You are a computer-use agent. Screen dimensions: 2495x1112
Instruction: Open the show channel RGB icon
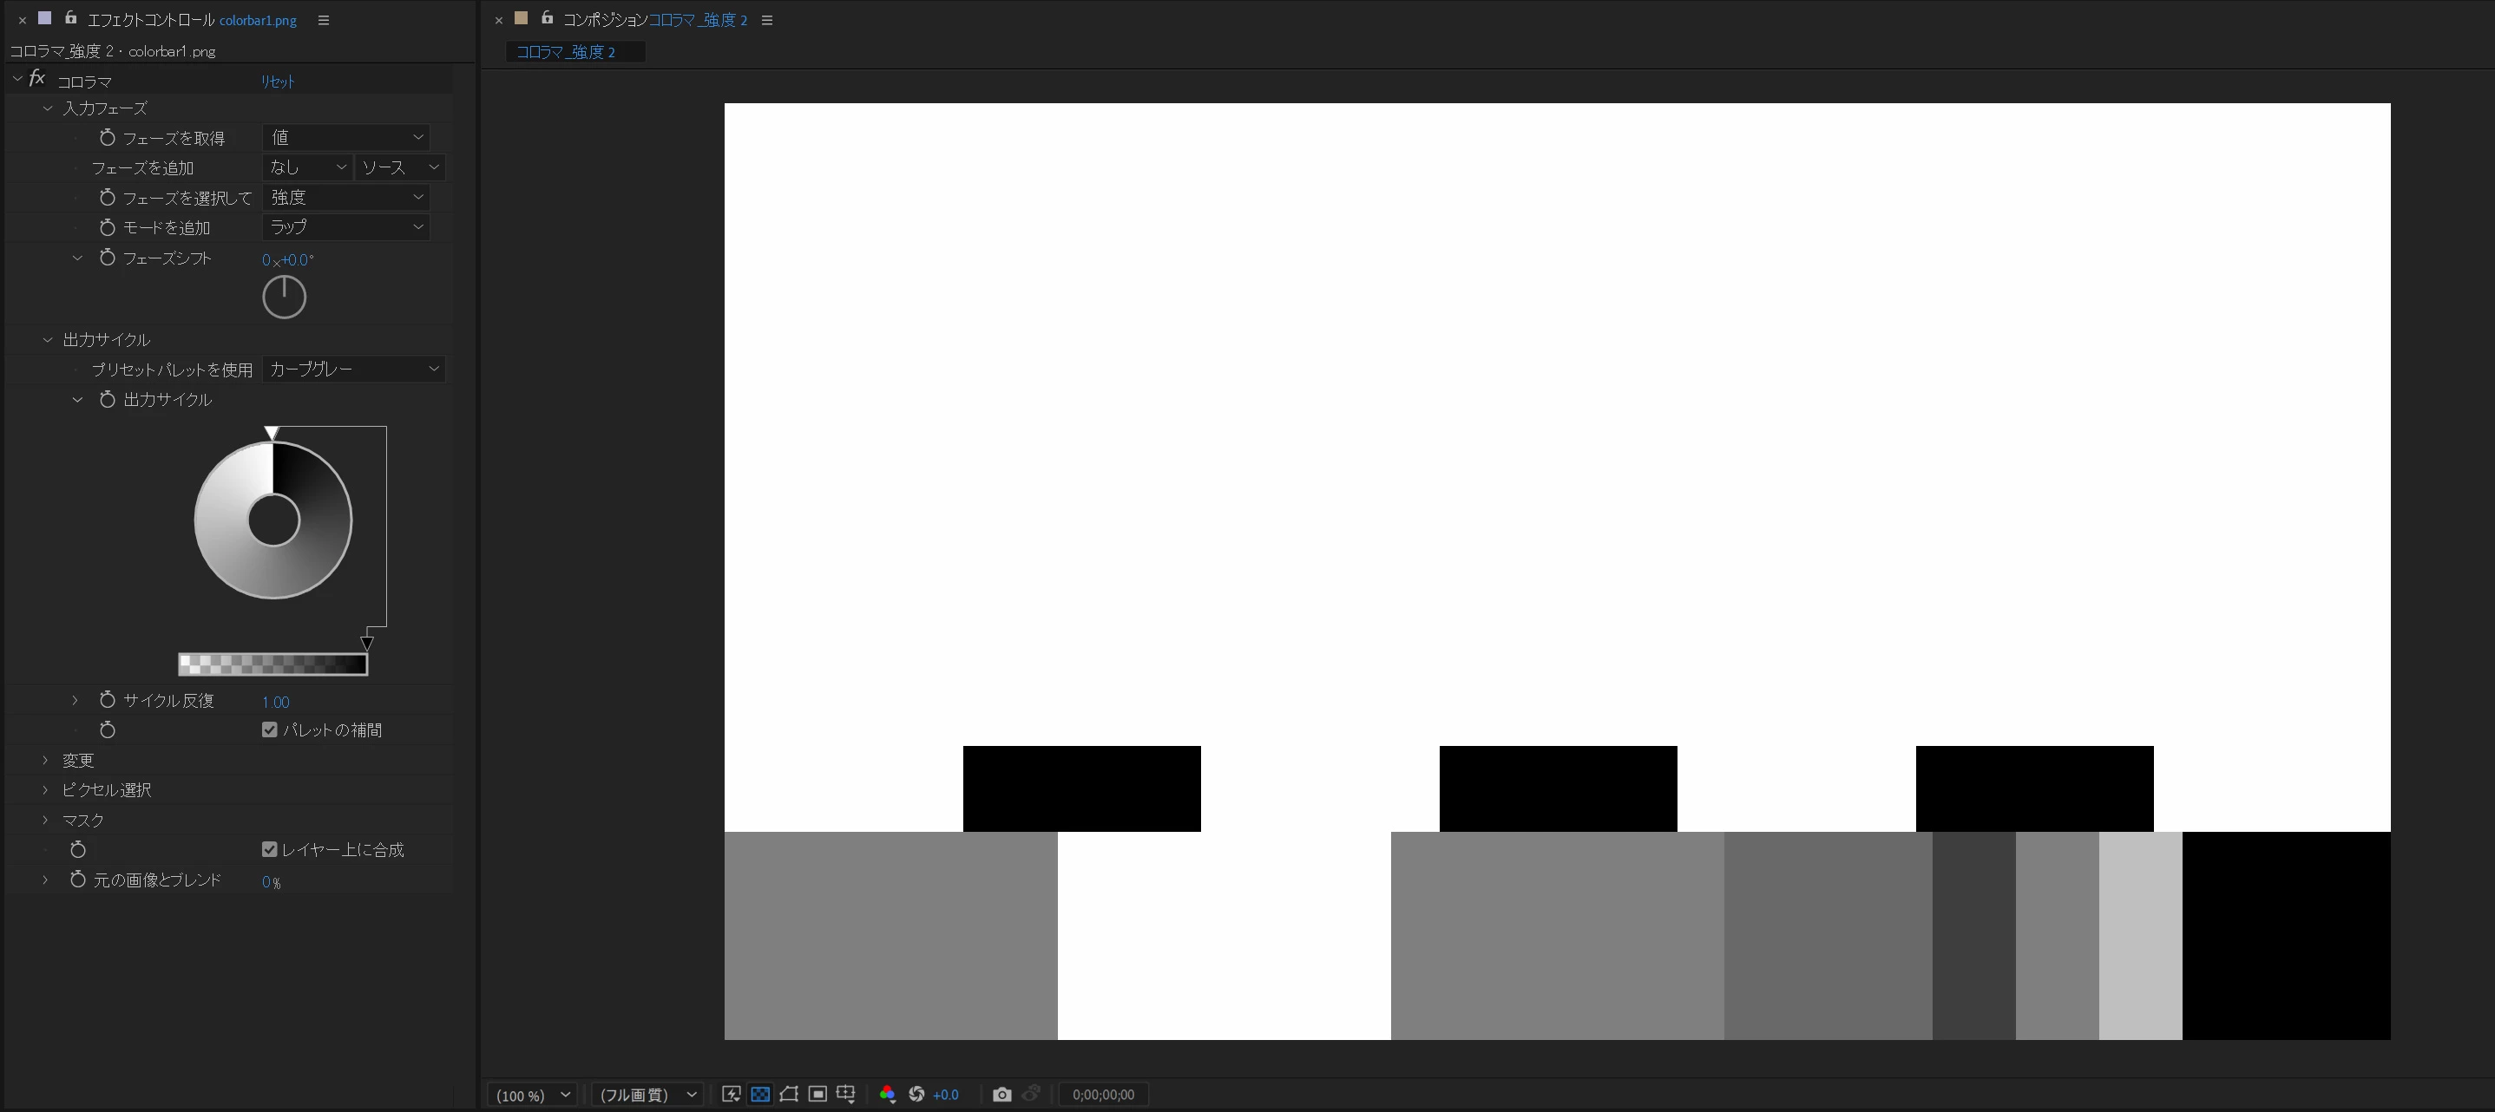click(887, 1095)
